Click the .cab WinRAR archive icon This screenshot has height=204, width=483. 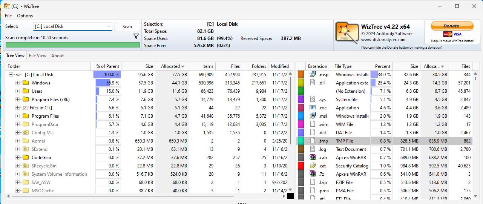tap(312, 157)
